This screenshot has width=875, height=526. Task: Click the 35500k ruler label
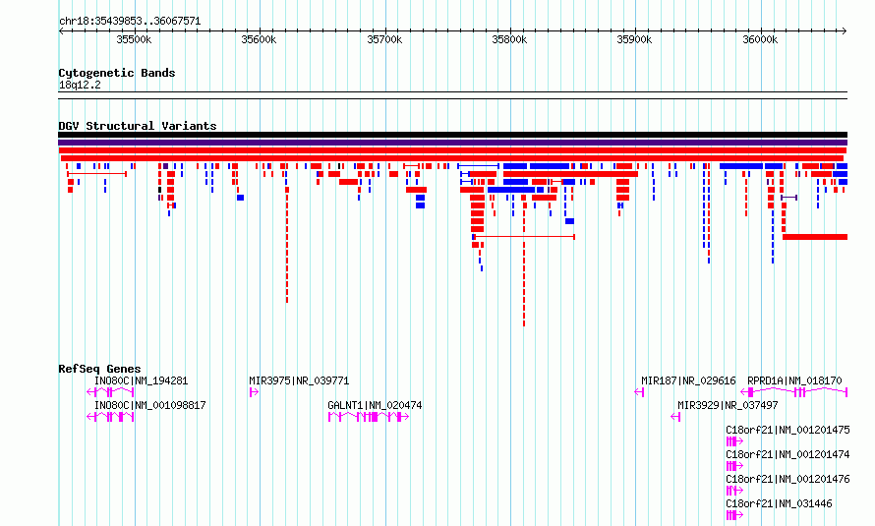pyautogui.click(x=134, y=39)
